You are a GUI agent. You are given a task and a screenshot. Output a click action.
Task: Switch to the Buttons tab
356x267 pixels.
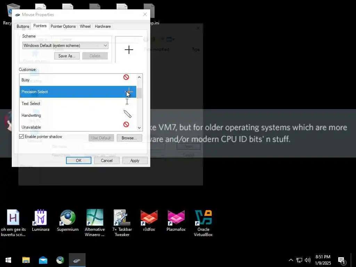pyautogui.click(x=23, y=26)
